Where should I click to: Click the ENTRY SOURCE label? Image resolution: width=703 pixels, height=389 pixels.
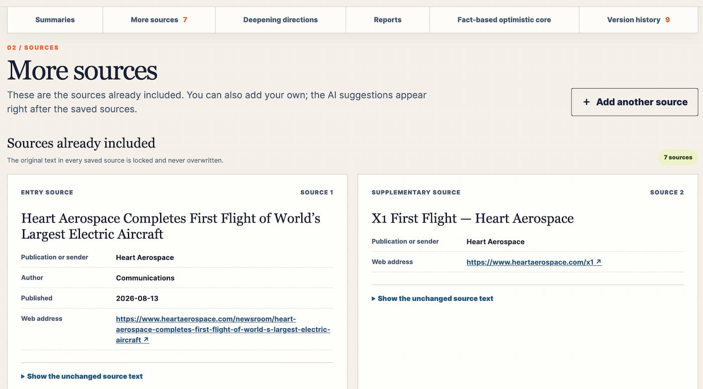tap(47, 192)
